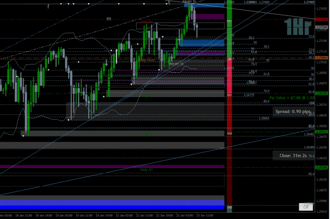Click the 1.26715 price scale value
The height and width of the screenshot is (219, 330).
pos(322,105)
